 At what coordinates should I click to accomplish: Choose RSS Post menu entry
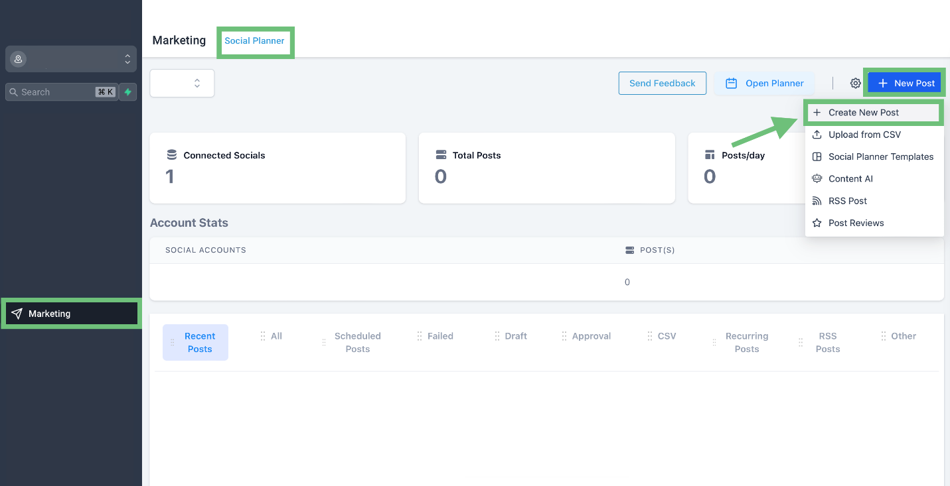pos(874,201)
